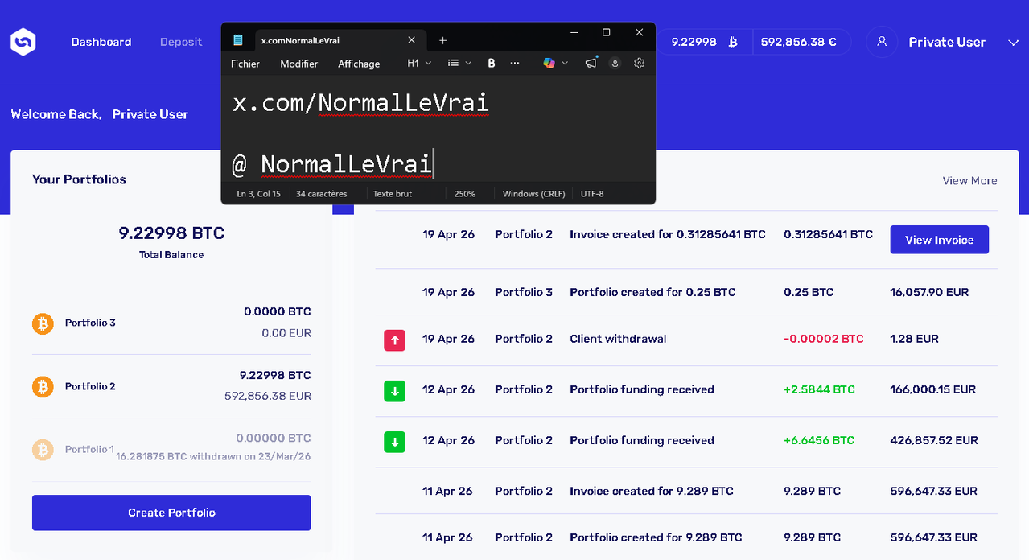Screen dimensions: 1029x560
Task: Click the -0.00002 BTC amount
Action: click(823, 339)
